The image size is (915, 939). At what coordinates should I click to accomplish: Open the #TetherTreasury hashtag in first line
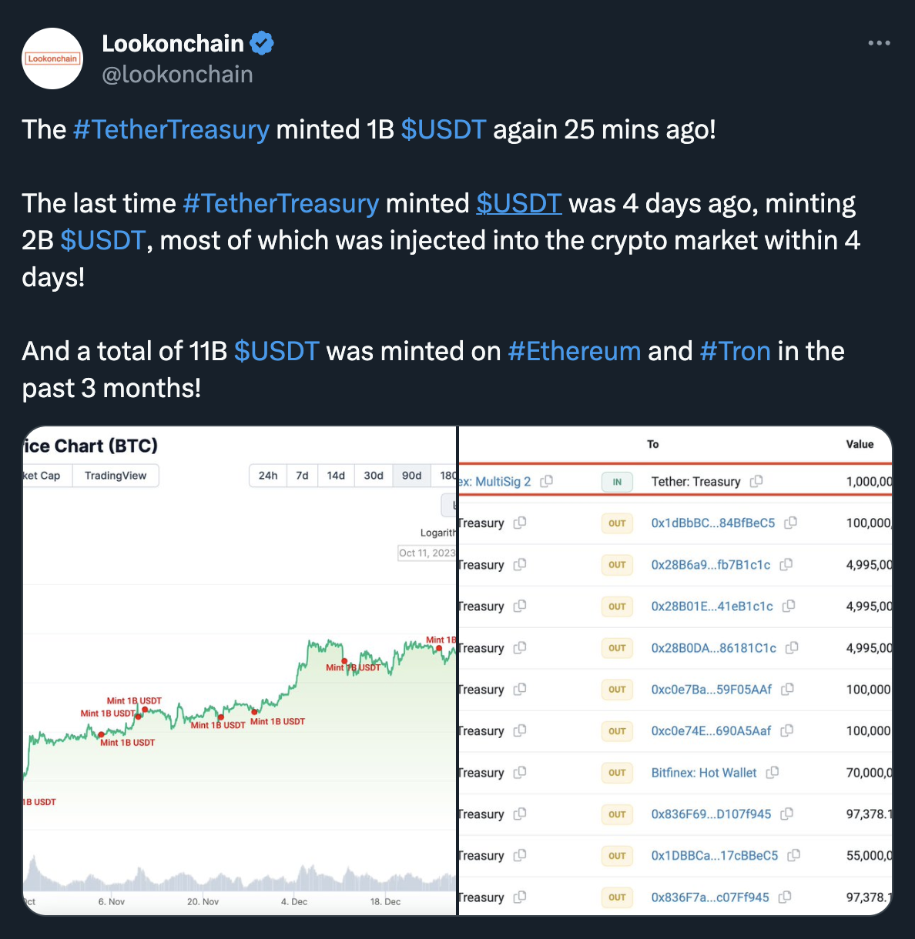click(x=171, y=129)
